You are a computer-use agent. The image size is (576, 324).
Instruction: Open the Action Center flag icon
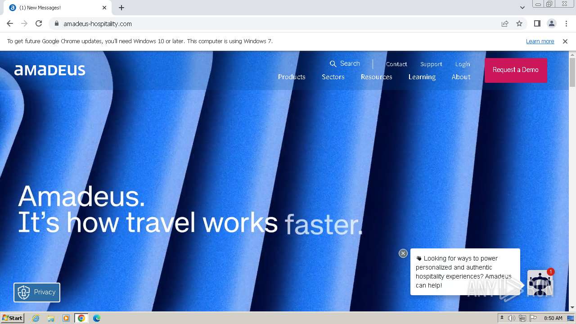(x=533, y=318)
